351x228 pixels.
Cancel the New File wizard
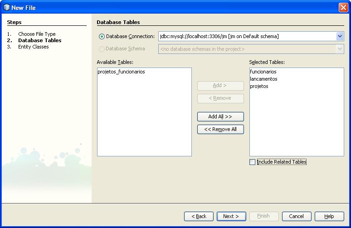[297, 216]
